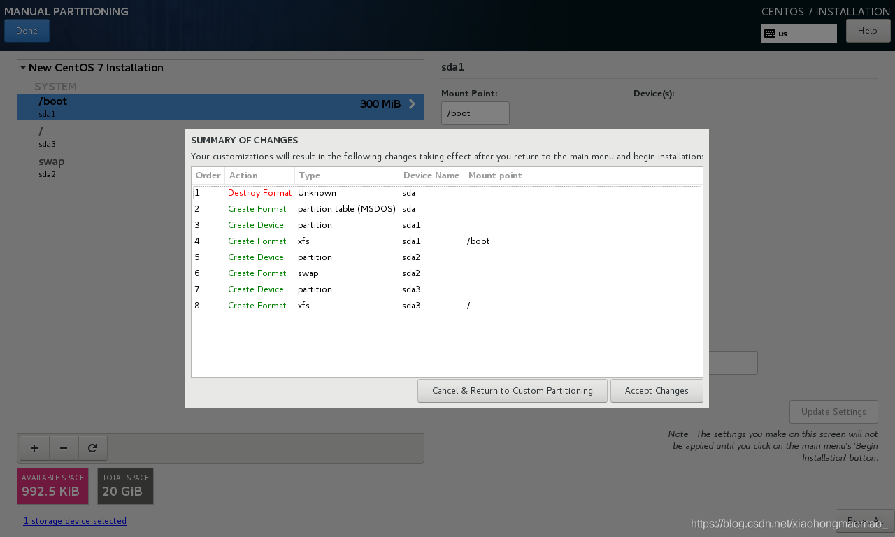This screenshot has width=895, height=537.
Task: Select the /boot sda1 partition entry
Action: pos(220,106)
